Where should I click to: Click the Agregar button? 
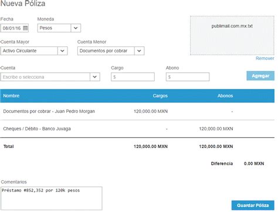260,76
